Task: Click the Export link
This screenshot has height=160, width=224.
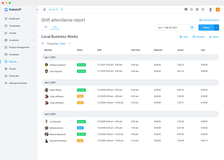Action: pyautogui.click(x=214, y=37)
